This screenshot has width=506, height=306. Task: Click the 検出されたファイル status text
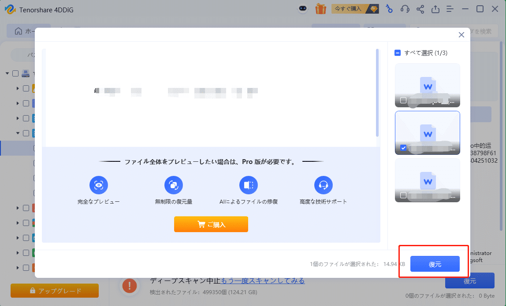pos(203,292)
